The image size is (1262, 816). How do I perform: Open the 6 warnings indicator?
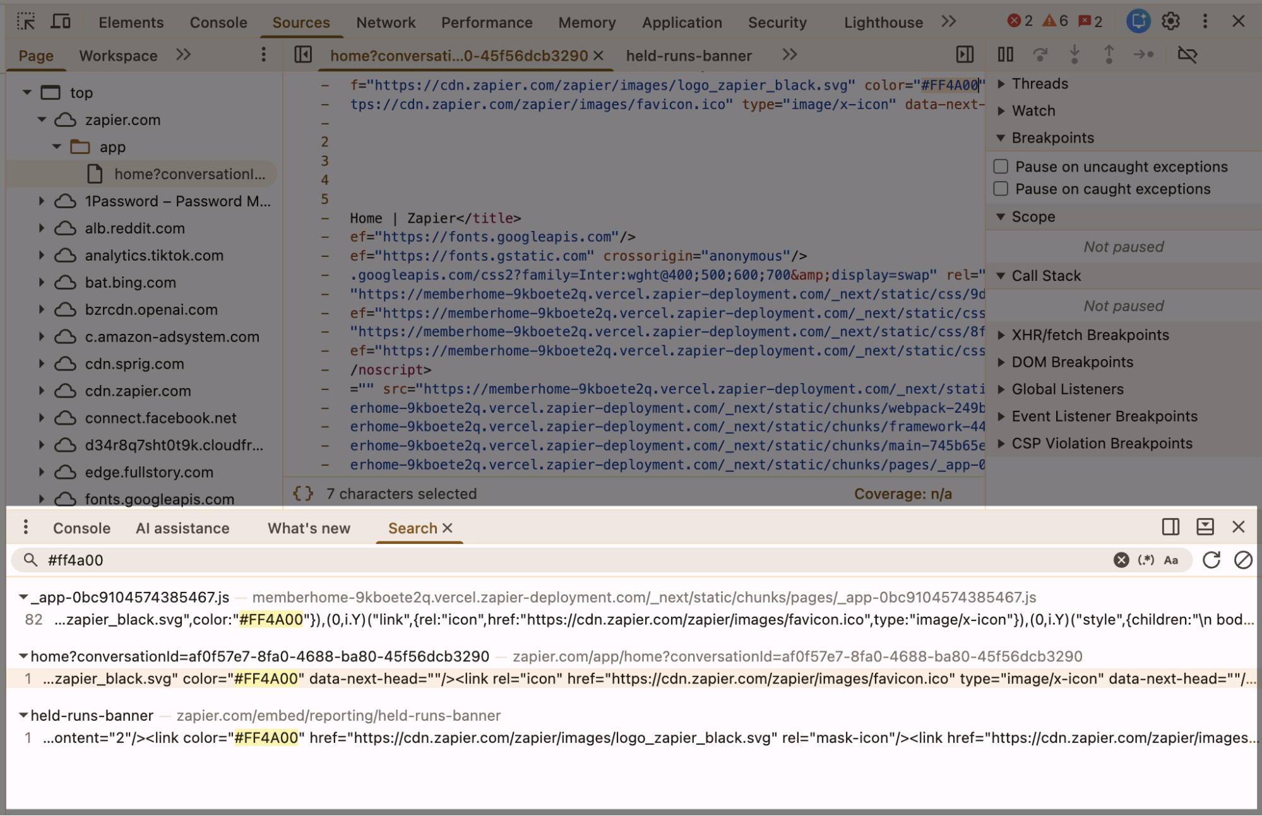1055,21
